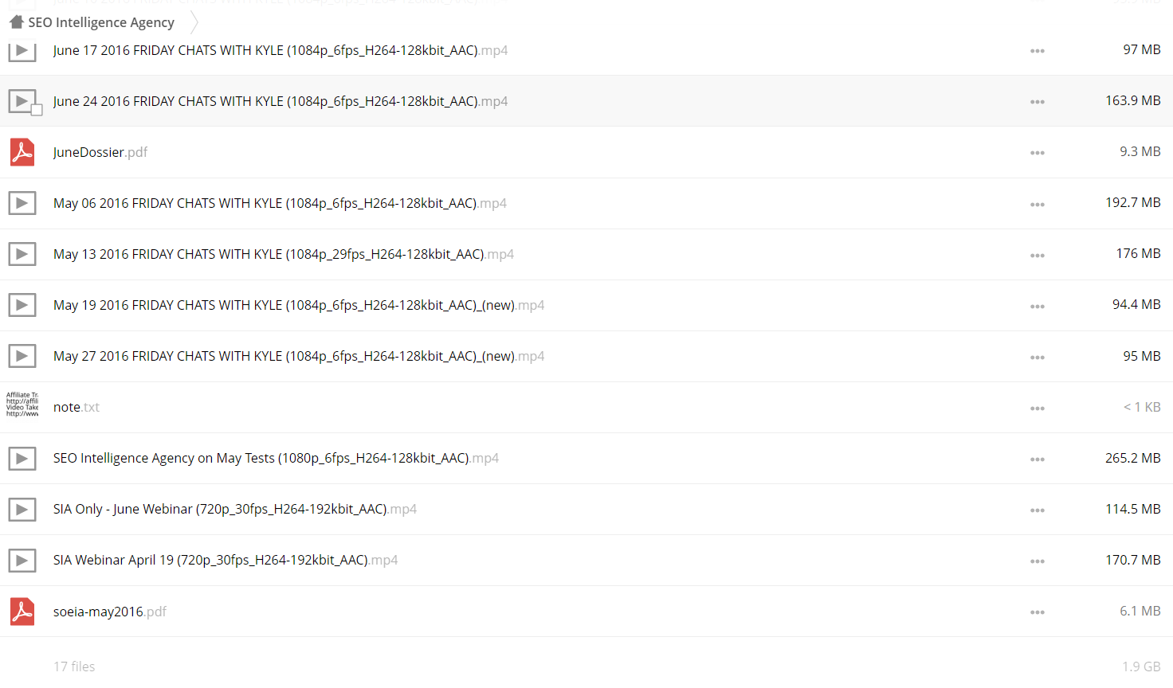Open more options for May Tests video
Image resolution: width=1173 pixels, height=688 pixels.
coord(1037,459)
